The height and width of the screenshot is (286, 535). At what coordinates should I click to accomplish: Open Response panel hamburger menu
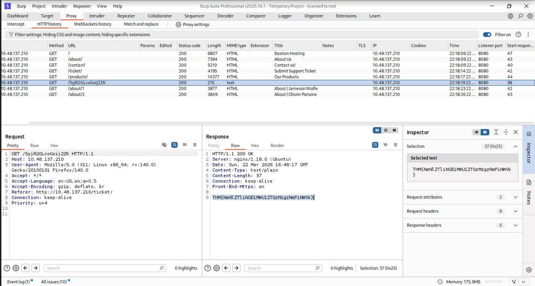pyautogui.click(x=395, y=145)
